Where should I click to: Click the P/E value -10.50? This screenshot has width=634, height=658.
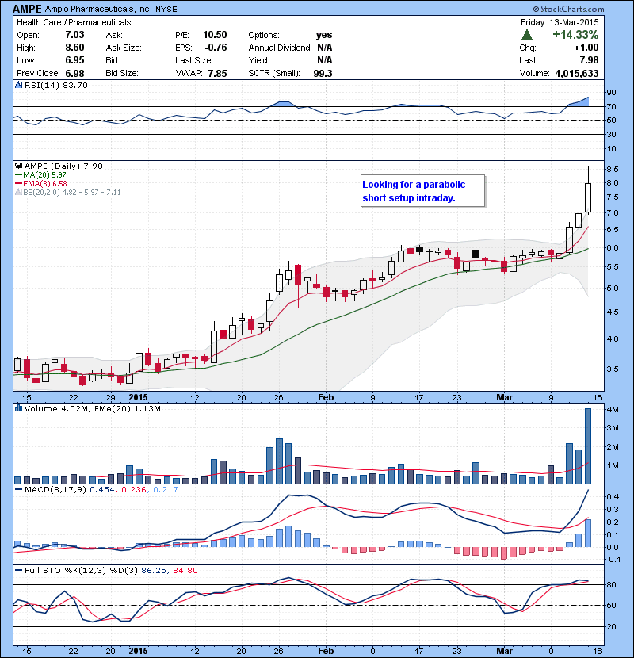click(213, 35)
